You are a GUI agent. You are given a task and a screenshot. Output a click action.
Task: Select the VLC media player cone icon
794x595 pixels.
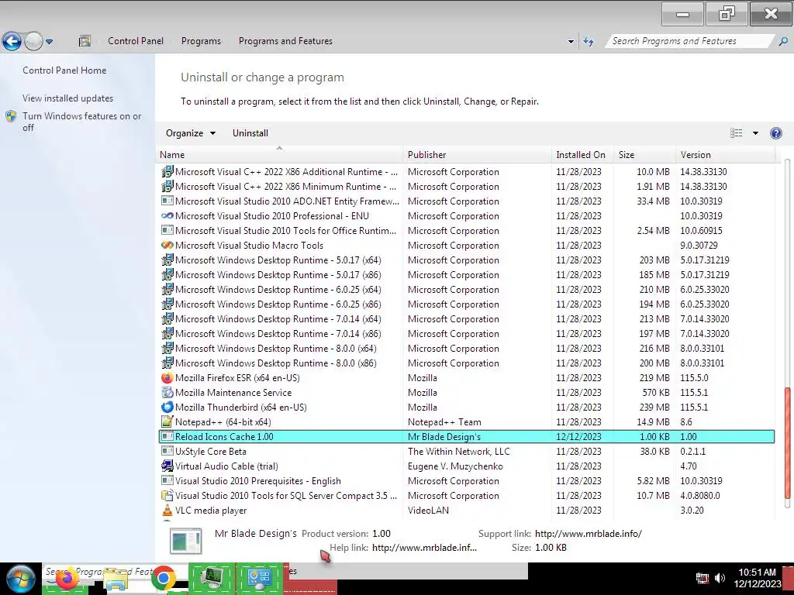pos(167,511)
